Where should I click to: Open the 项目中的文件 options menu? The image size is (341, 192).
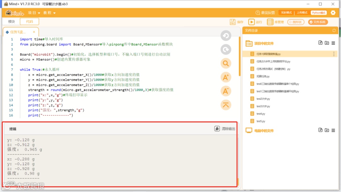pyautogui.click(x=333, y=43)
